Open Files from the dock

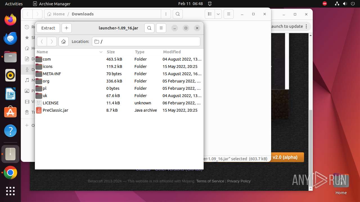(x=10, y=57)
